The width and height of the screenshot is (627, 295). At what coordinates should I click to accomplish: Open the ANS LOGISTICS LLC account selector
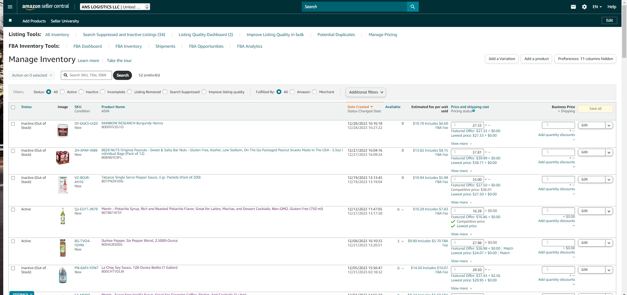point(115,7)
